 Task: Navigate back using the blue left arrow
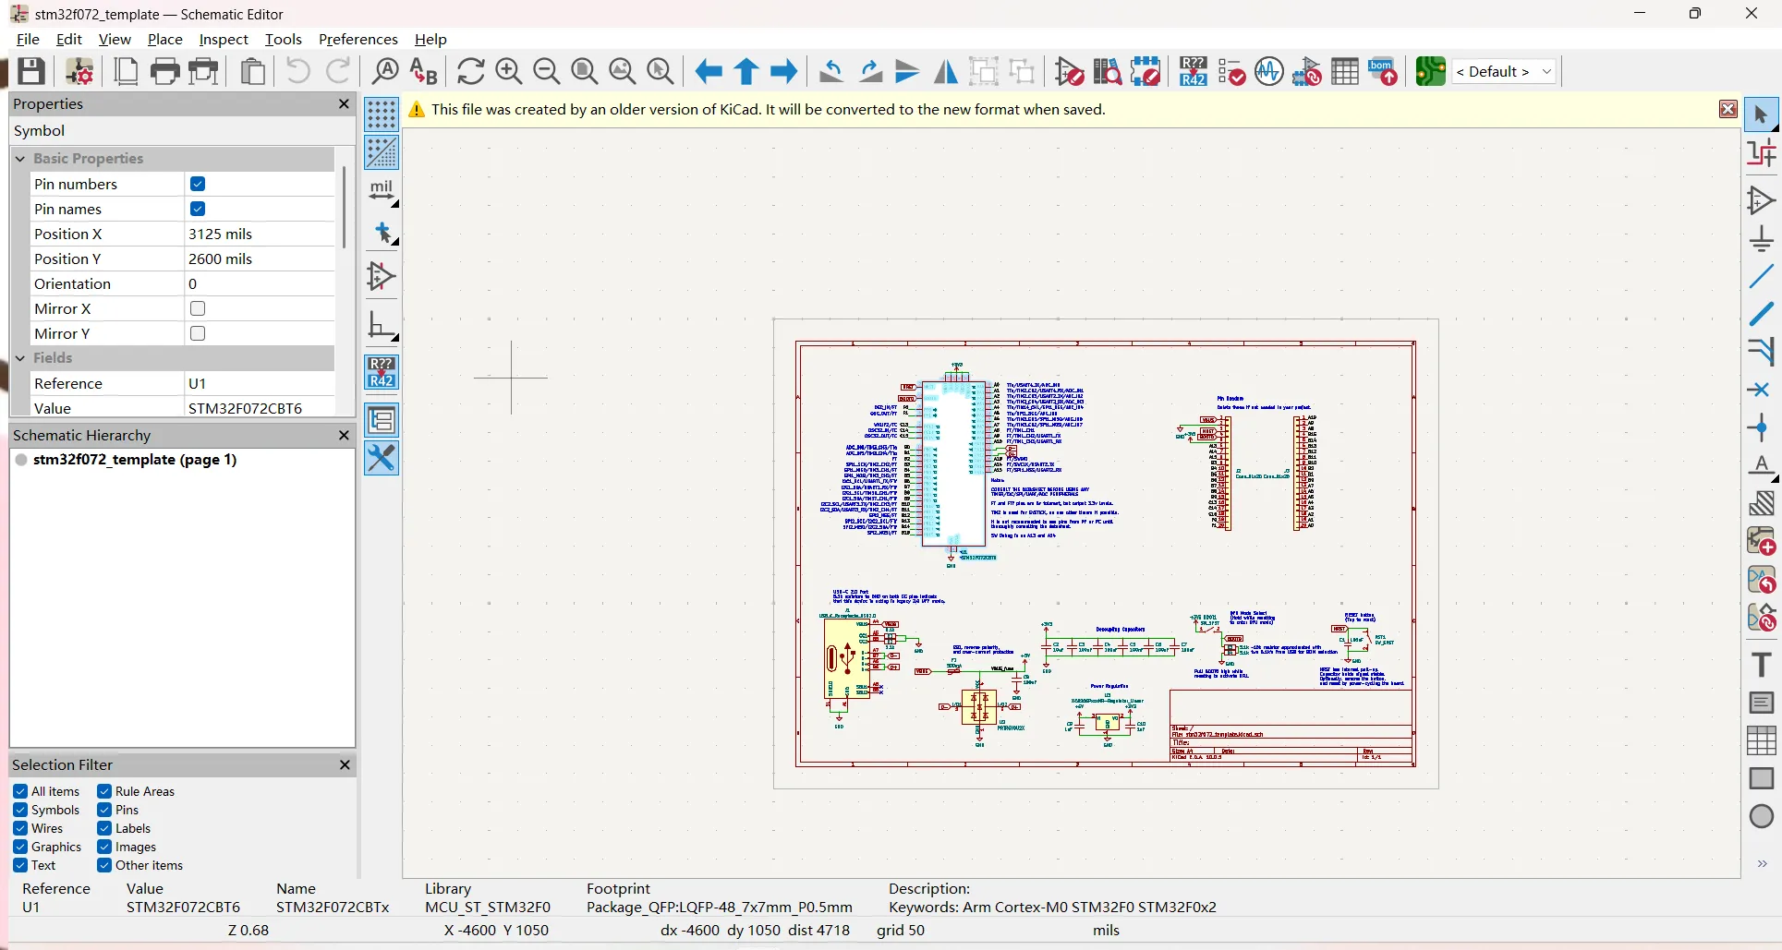coord(709,71)
